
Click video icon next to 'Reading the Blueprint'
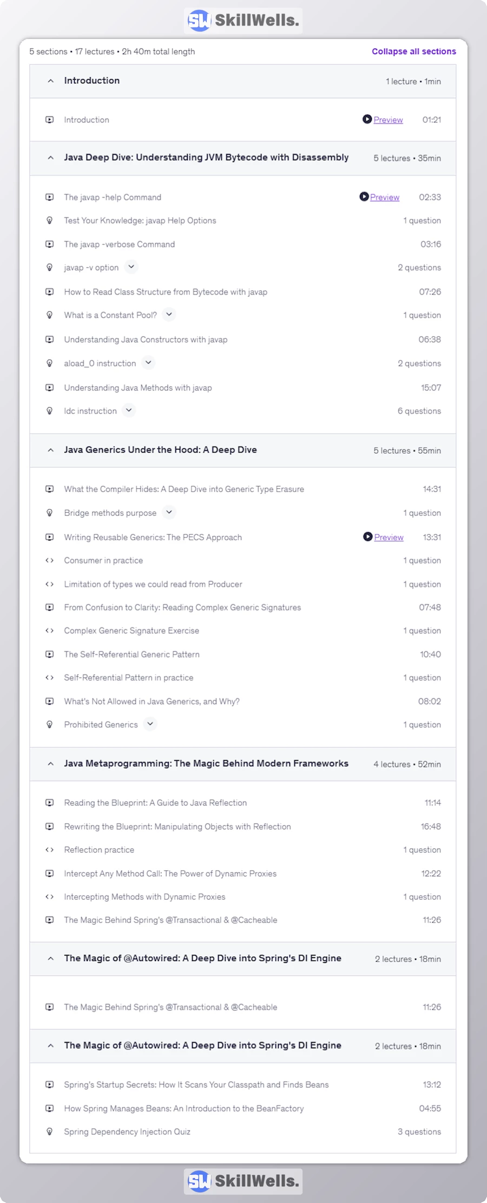[x=50, y=803]
